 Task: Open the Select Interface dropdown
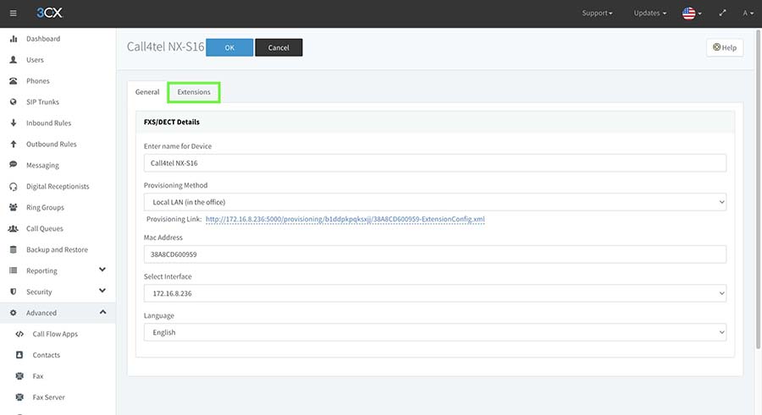coord(435,293)
